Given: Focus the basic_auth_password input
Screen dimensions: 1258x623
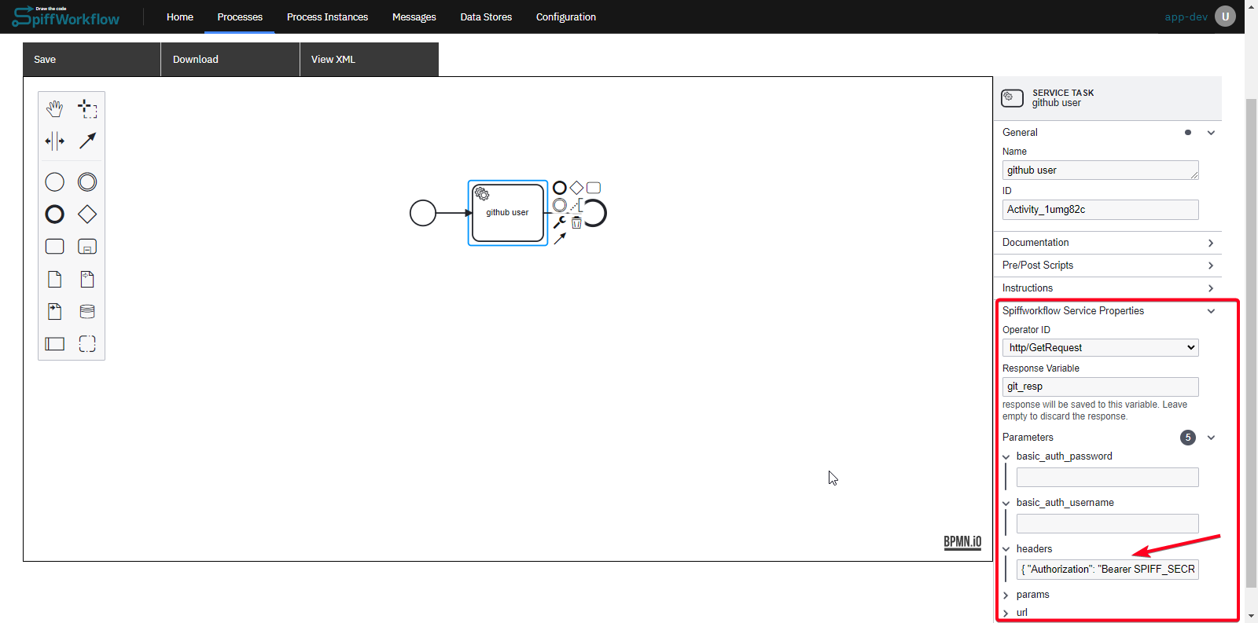Looking at the screenshot, I should coord(1108,478).
